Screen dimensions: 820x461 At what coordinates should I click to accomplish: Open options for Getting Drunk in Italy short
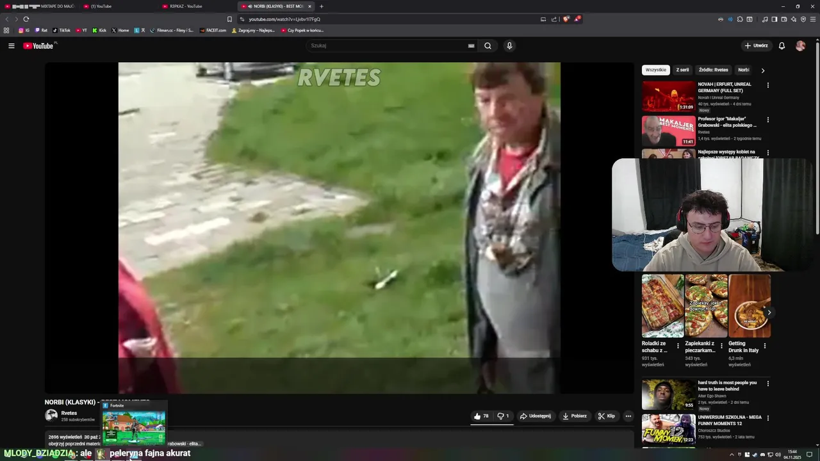pyautogui.click(x=764, y=346)
